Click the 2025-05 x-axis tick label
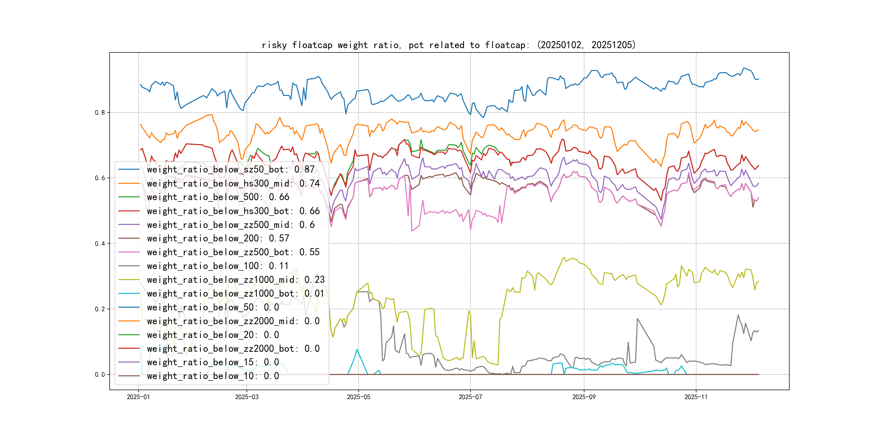The height and width of the screenshot is (438, 877). coord(358,397)
